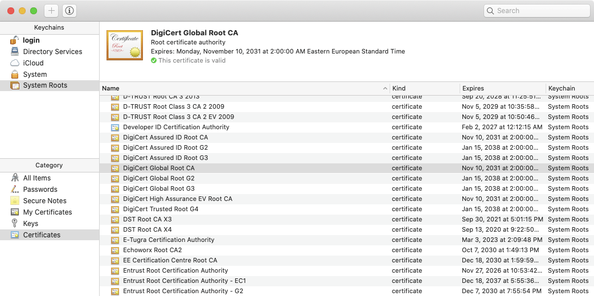Click the All Items category icon
The image size is (594, 296).
point(15,178)
